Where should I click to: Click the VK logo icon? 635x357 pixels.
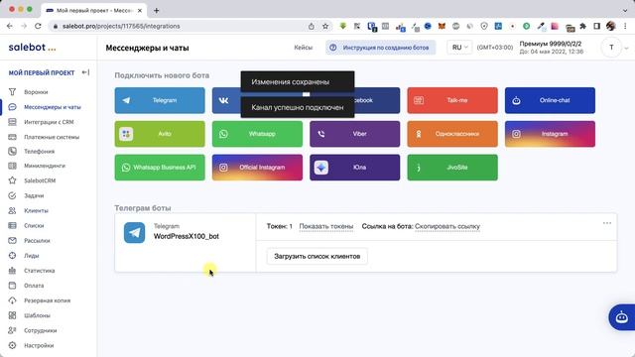(x=223, y=100)
